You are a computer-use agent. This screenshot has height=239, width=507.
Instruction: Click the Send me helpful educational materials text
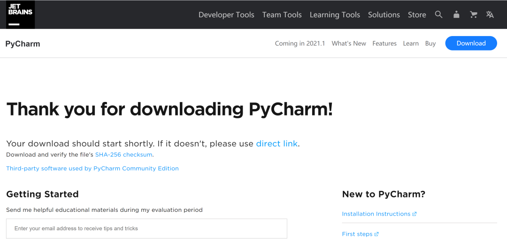104,210
